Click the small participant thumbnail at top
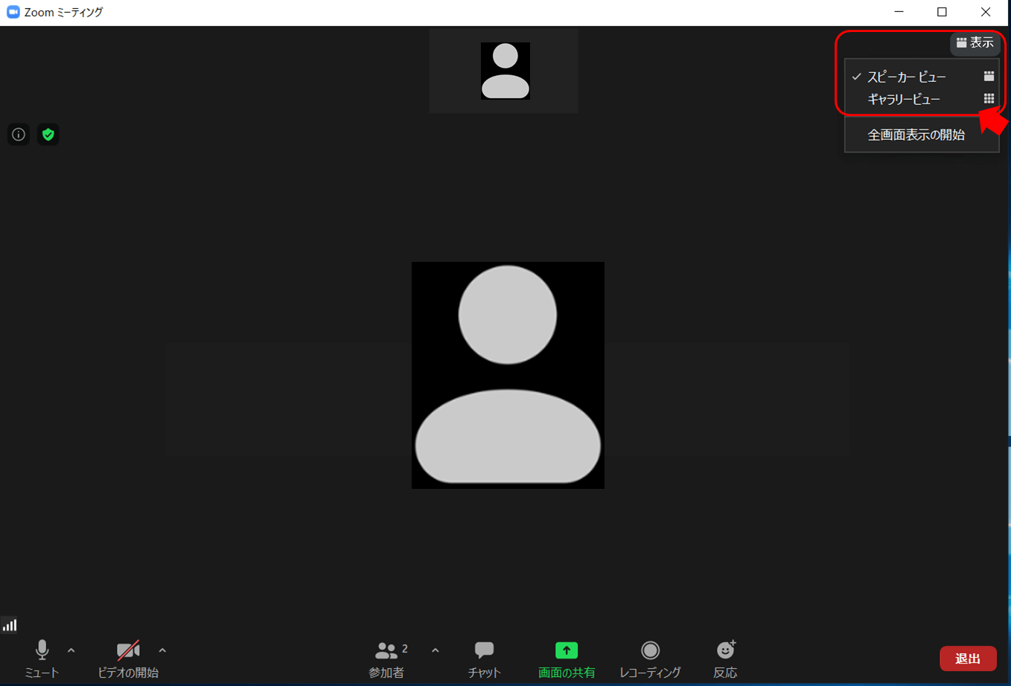 504,71
